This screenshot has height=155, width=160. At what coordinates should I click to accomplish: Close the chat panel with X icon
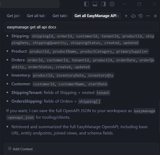tap(155, 16)
